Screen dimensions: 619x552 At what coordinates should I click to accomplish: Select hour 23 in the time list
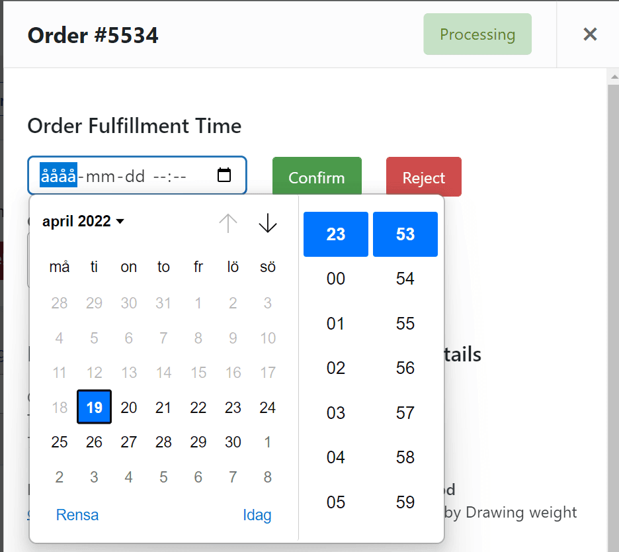click(x=335, y=234)
